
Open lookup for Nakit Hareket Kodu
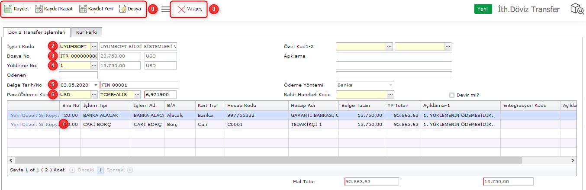coord(390,94)
